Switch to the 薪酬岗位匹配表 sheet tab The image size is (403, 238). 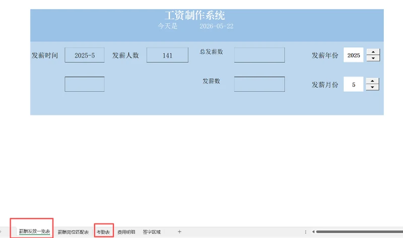click(73, 232)
